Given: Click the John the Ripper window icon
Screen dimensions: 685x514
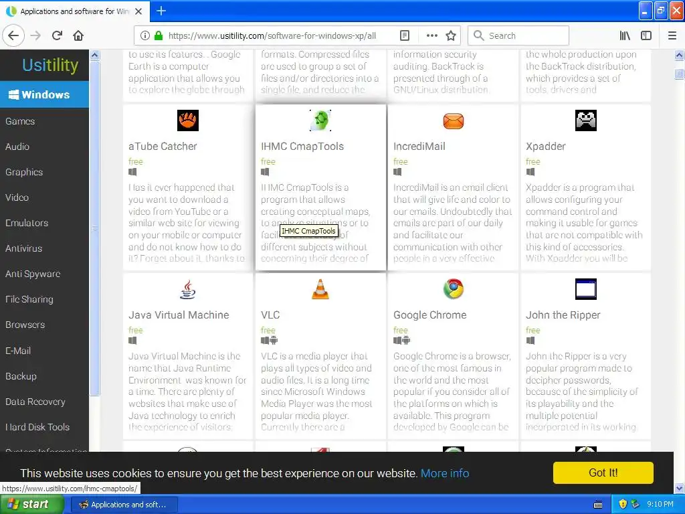Looking at the screenshot, I should (585, 289).
